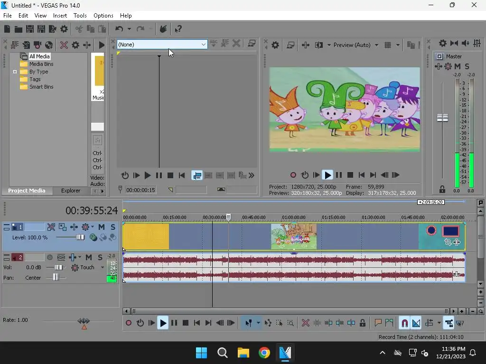Click Record in the timeline transport bar
This screenshot has width=486, height=364.
pyautogui.click(x=128, y=323)
